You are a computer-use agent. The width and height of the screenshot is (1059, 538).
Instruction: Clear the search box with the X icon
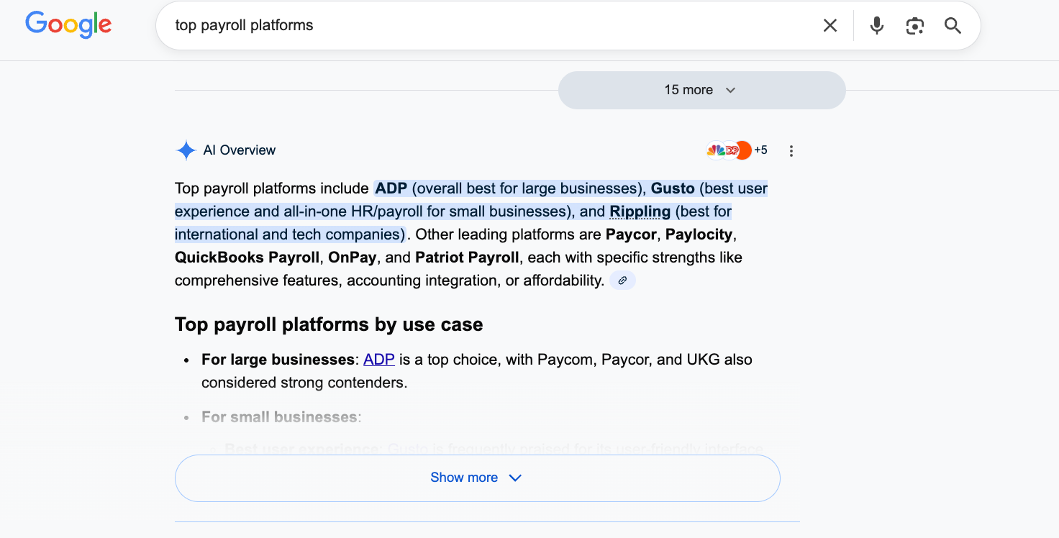point(830,26)
